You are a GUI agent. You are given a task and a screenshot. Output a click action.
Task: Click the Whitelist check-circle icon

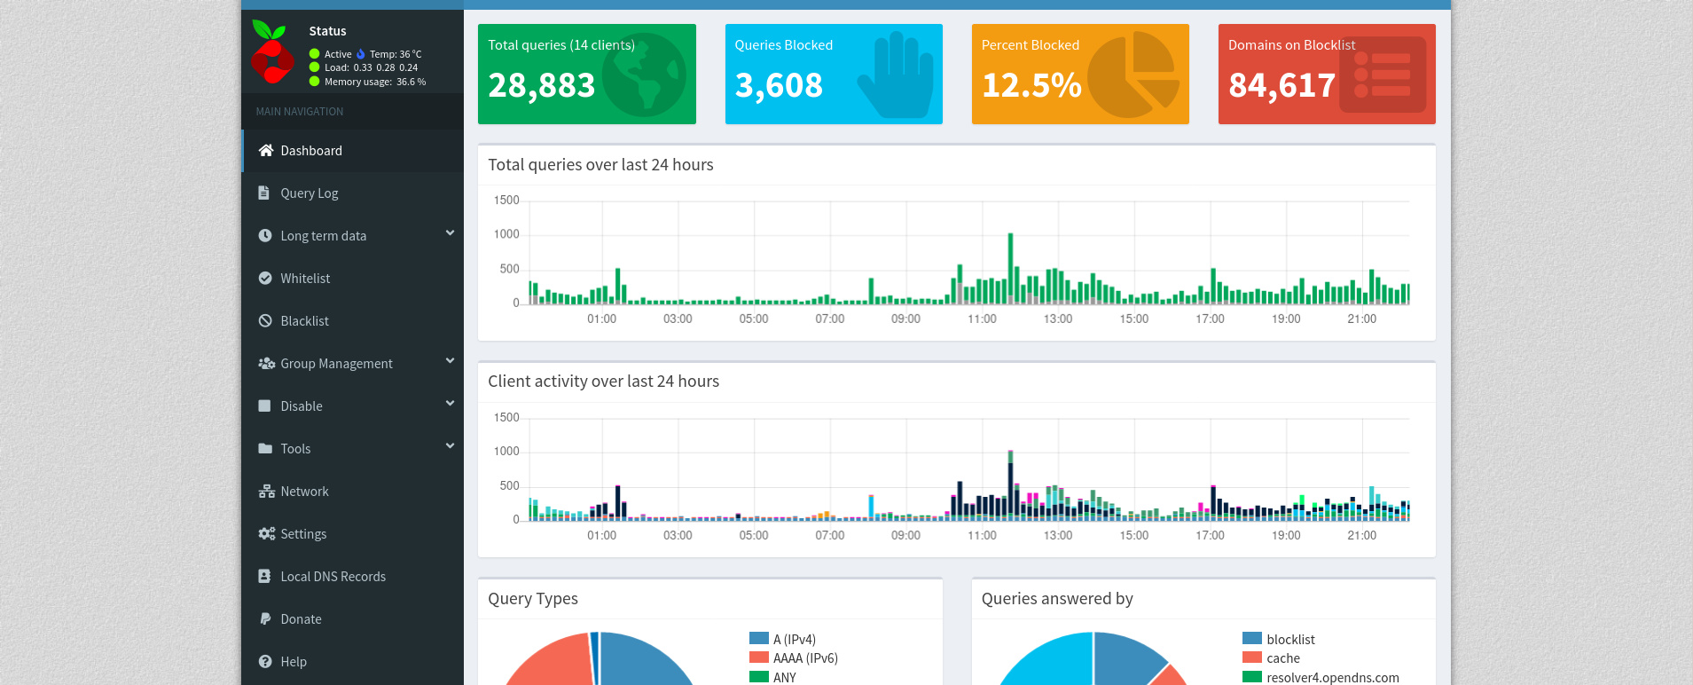pyautogui.click(x=265, y=278)
